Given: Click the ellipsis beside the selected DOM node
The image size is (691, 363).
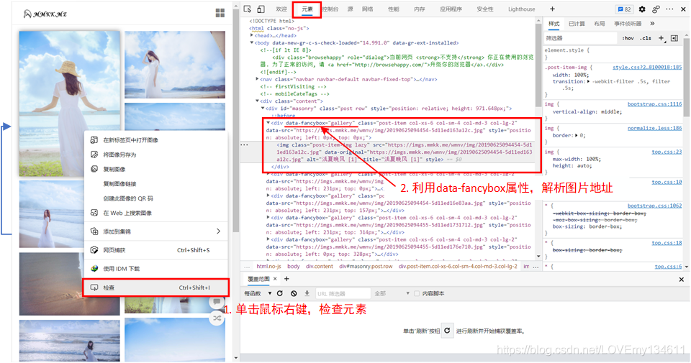Looking at the screenshot, I should pyautogui.click(x=244, y=144).
